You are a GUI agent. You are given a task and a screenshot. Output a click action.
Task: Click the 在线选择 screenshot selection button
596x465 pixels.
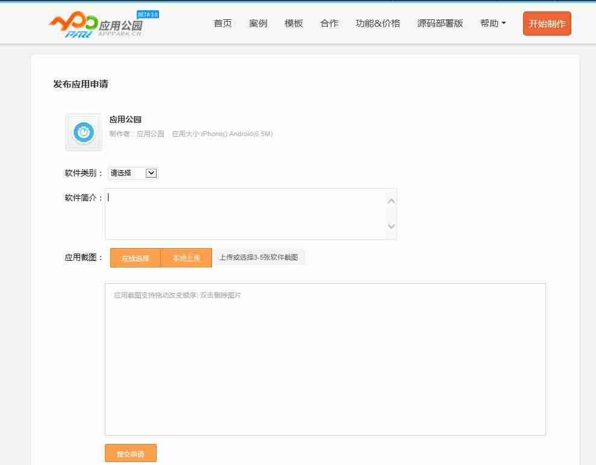pyautogui.click(x=134, y=257)
